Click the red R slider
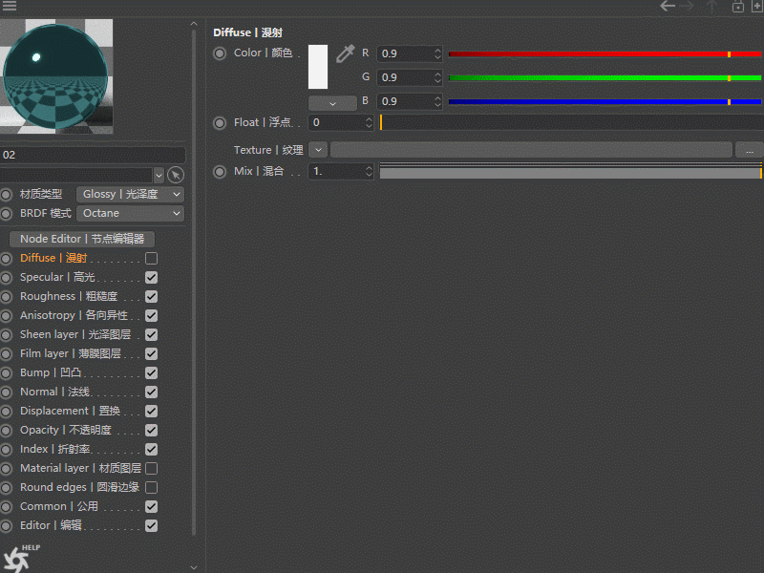This screenshot has width=764, height=573. coord(605,54)
